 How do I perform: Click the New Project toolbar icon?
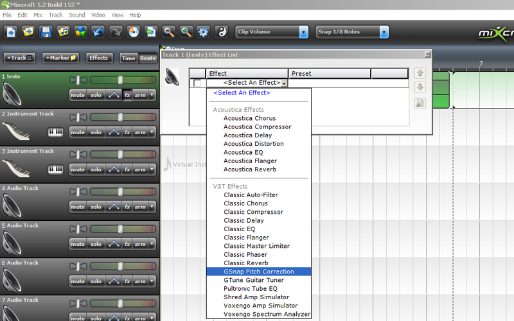click(11, 32)
